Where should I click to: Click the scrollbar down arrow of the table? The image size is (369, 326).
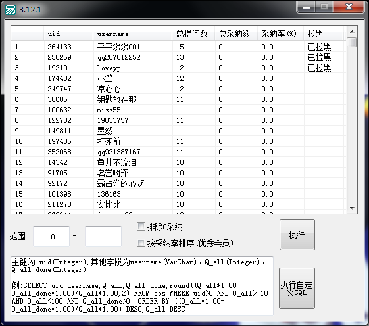coord(352,208)
